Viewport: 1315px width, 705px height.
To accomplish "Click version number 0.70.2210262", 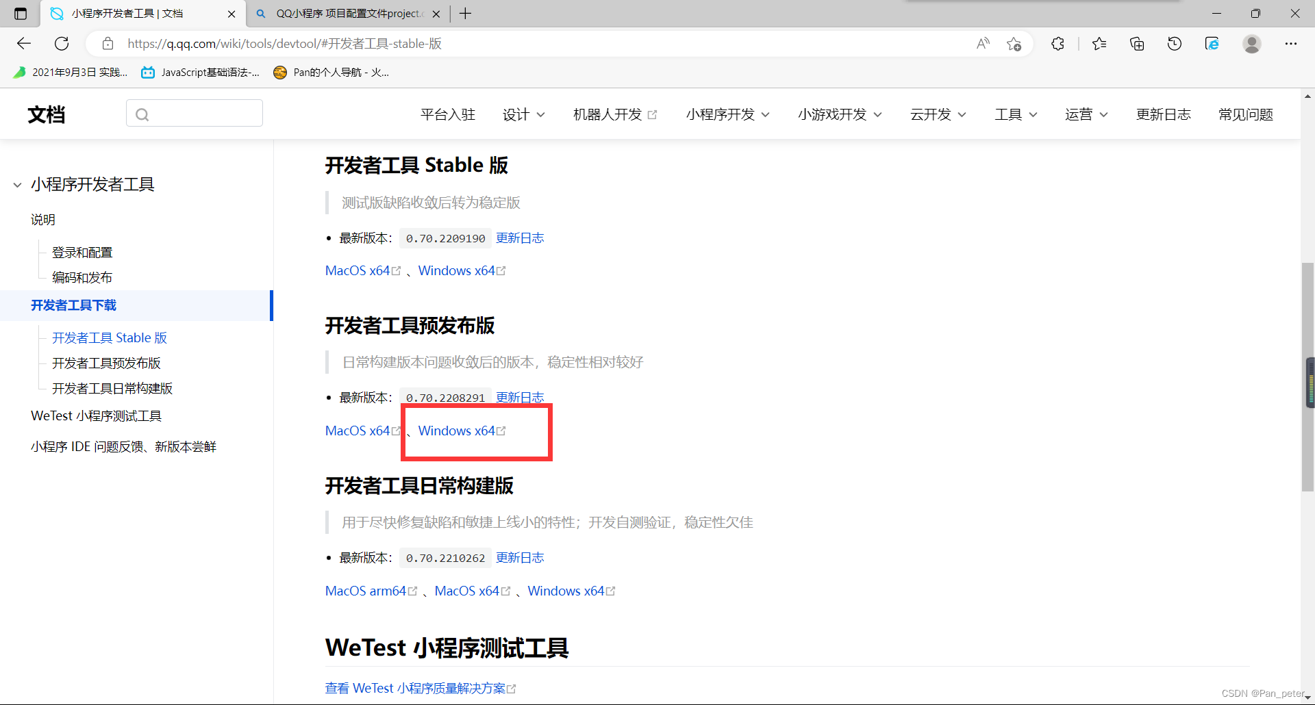I will 445,558.
